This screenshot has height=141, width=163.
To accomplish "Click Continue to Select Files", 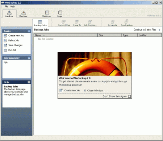I will 145,30.
